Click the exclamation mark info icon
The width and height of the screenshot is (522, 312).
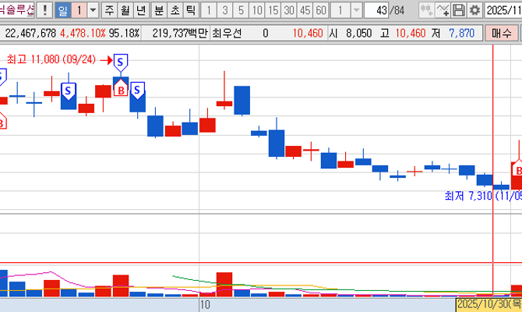[x=46, y=10]
